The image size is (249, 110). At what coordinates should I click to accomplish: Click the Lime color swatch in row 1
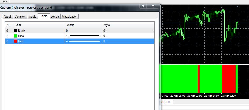point(16,36)
